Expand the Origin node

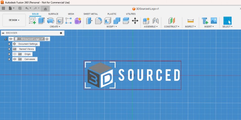tap(9, 54)
